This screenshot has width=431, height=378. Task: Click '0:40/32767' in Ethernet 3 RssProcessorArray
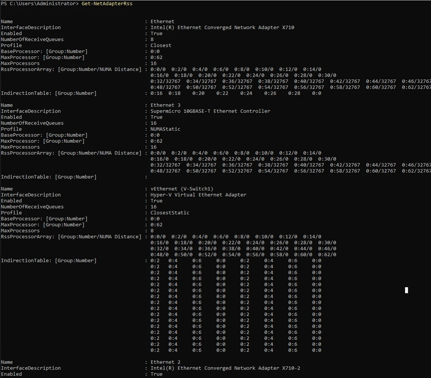[x=309, y=165]
